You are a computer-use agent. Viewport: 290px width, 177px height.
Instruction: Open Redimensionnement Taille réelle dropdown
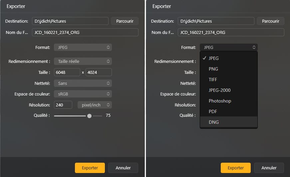click(x=83, y=61)
